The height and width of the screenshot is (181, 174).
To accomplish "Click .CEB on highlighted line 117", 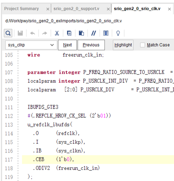I will pos(39,159).
